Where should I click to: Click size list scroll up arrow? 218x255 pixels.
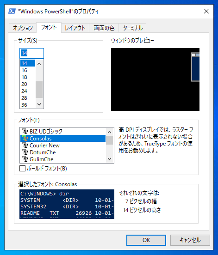[39, 64]
